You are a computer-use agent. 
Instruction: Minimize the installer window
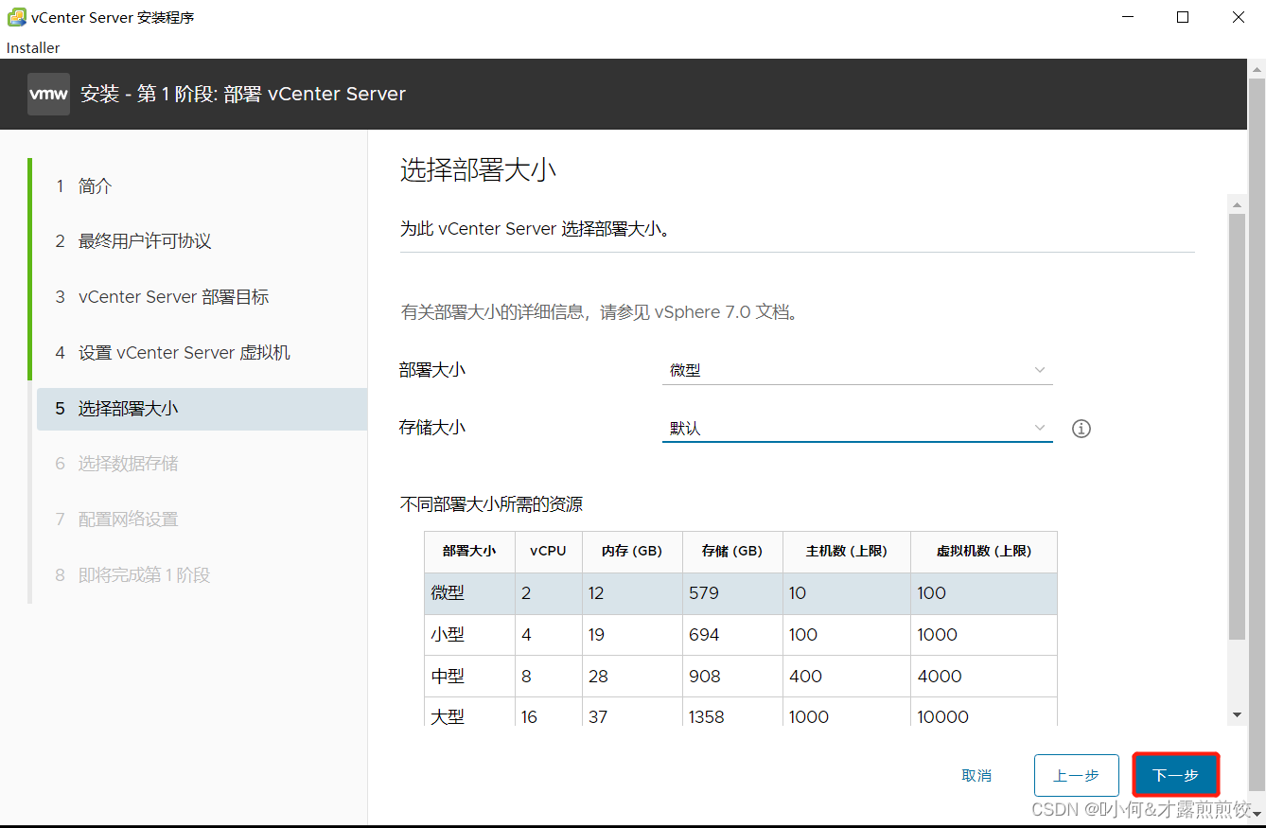coord(1126,17)
